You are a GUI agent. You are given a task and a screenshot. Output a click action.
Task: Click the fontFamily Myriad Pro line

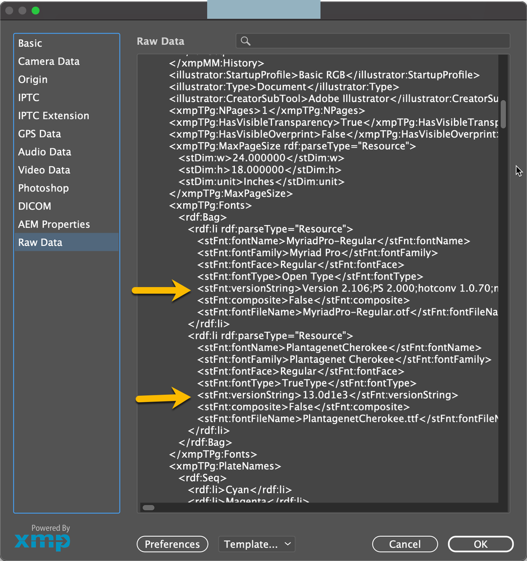(x=317, y=253)
